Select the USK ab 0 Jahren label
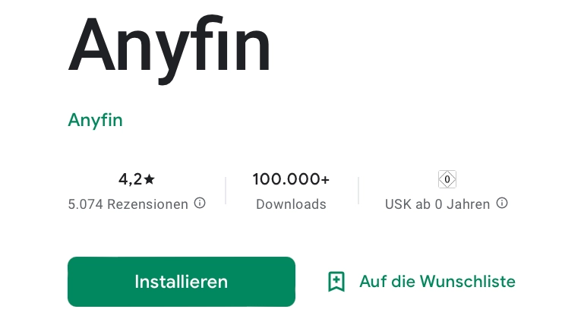Viewport: 562px width, 322px height. [437, 204]
